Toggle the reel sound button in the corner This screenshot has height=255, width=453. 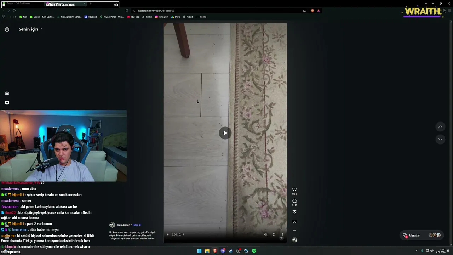pos(282,238)
